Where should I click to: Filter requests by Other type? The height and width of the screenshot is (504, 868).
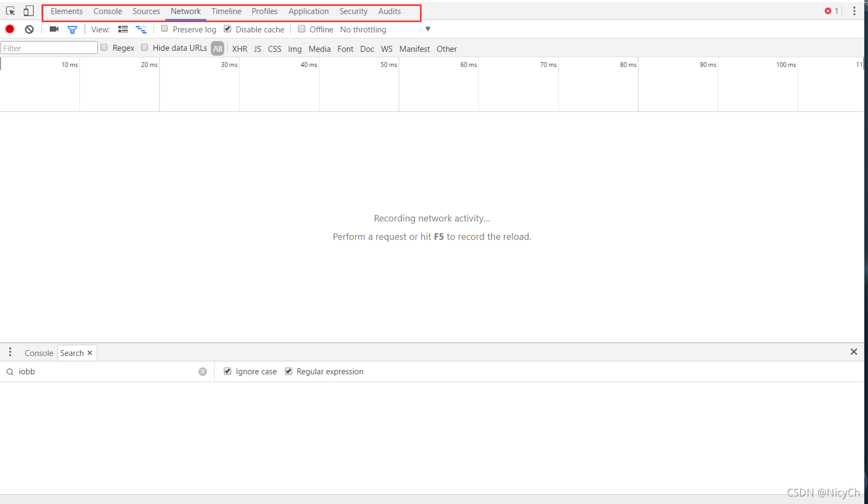tap(446, 49)
